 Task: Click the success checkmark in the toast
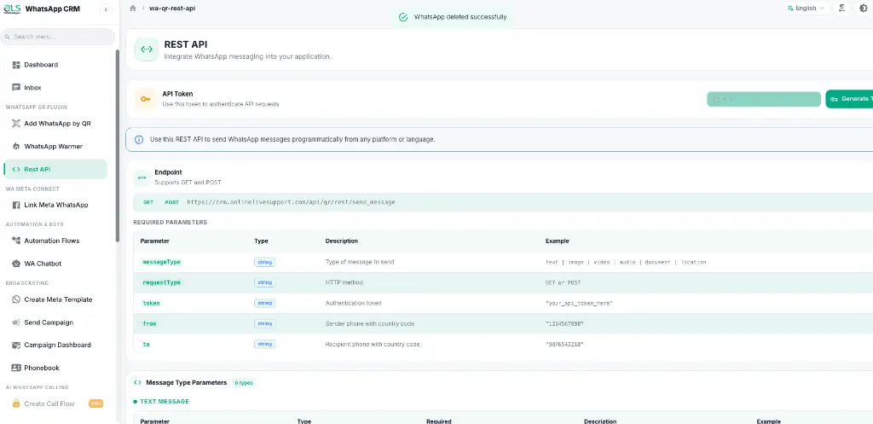click(x=403, y=17)
